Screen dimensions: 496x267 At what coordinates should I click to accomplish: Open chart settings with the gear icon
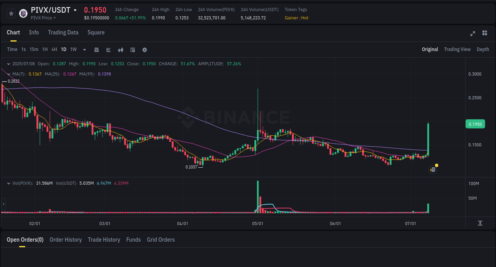[x=144, y=49]
